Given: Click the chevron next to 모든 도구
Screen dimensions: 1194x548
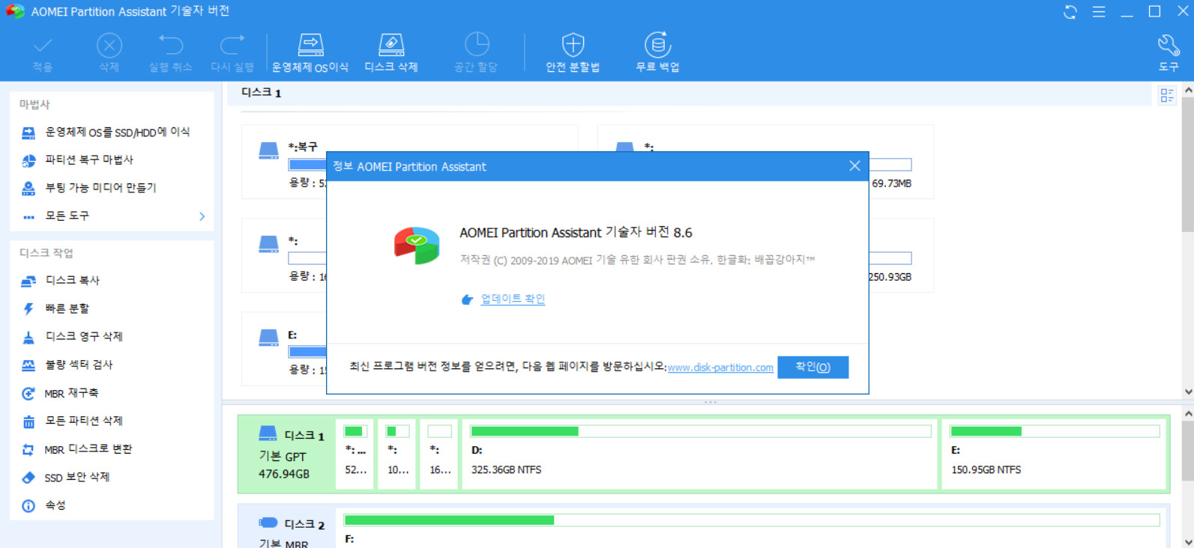Looking at the screenshot, I should [x=202, y=216].
